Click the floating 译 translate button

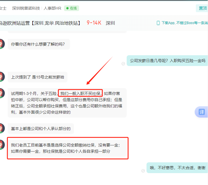click(x=201, y=112)
